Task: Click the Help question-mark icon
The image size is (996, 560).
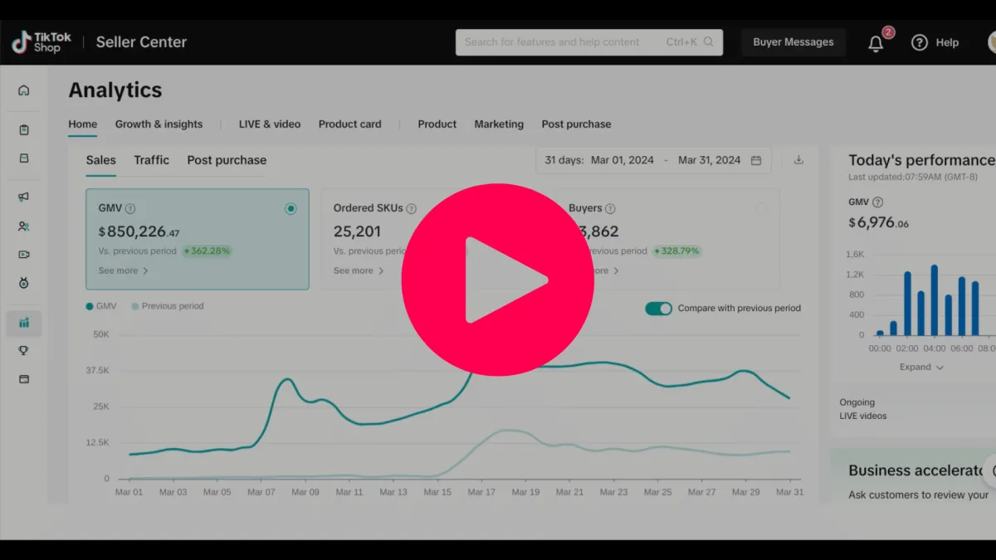Action: tap(919, 42)
